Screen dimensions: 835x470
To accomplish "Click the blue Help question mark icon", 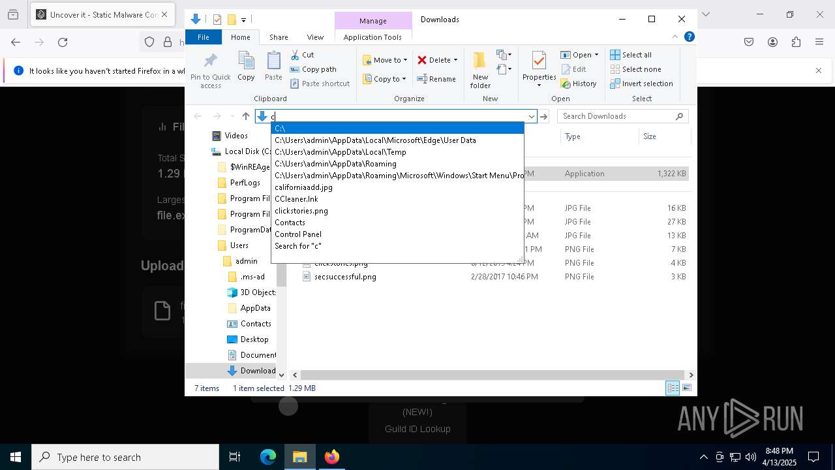I will coord(689,37).
